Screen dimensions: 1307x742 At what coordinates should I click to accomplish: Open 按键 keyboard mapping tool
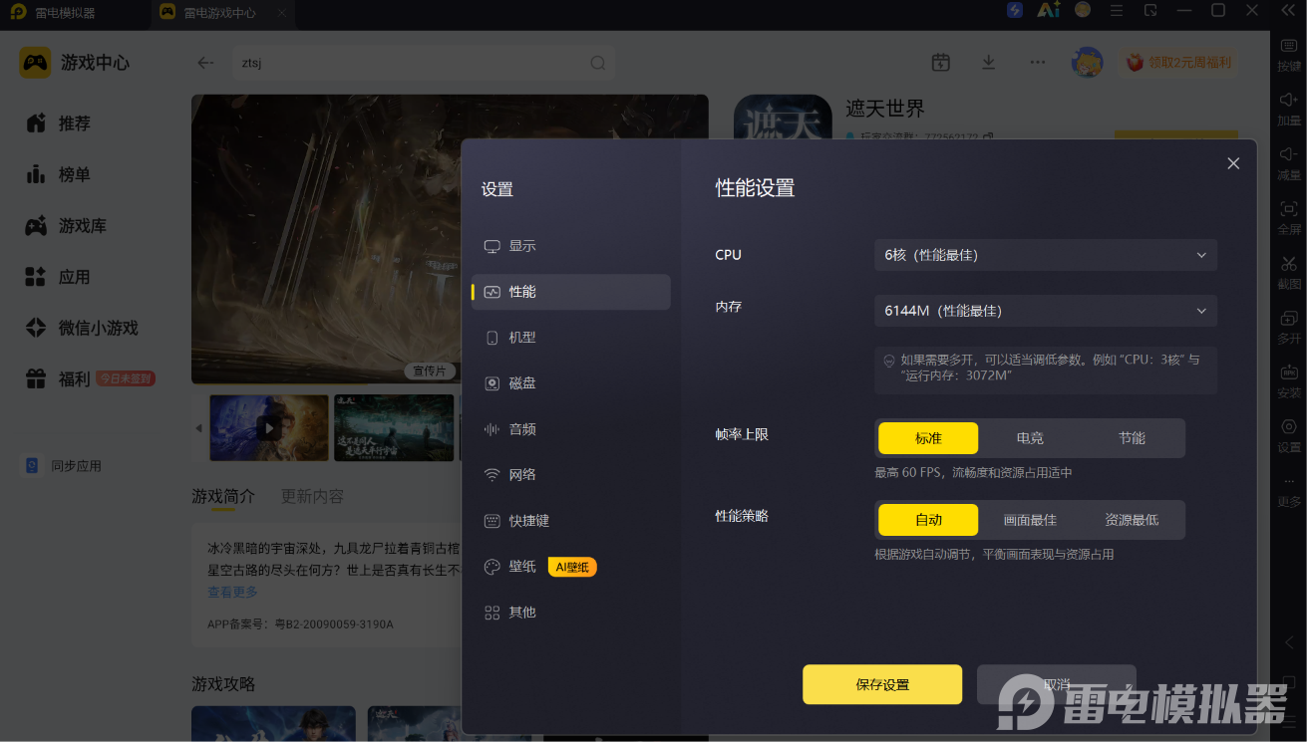1289,54
